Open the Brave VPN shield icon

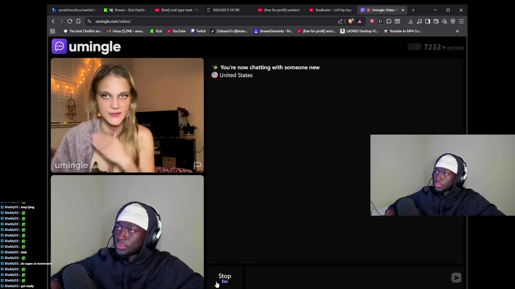(x=453, y=21)
